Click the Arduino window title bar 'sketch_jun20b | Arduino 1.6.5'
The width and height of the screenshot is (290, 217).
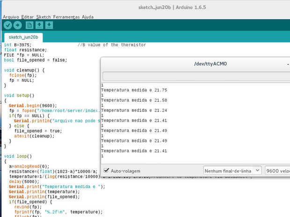coord(172,7)
